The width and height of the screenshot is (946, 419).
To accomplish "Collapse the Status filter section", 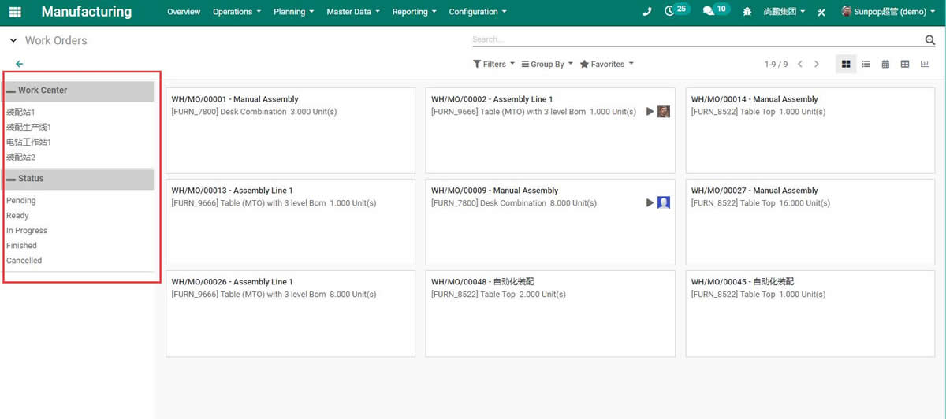I will pyautogui.click(x=11, y=179).
